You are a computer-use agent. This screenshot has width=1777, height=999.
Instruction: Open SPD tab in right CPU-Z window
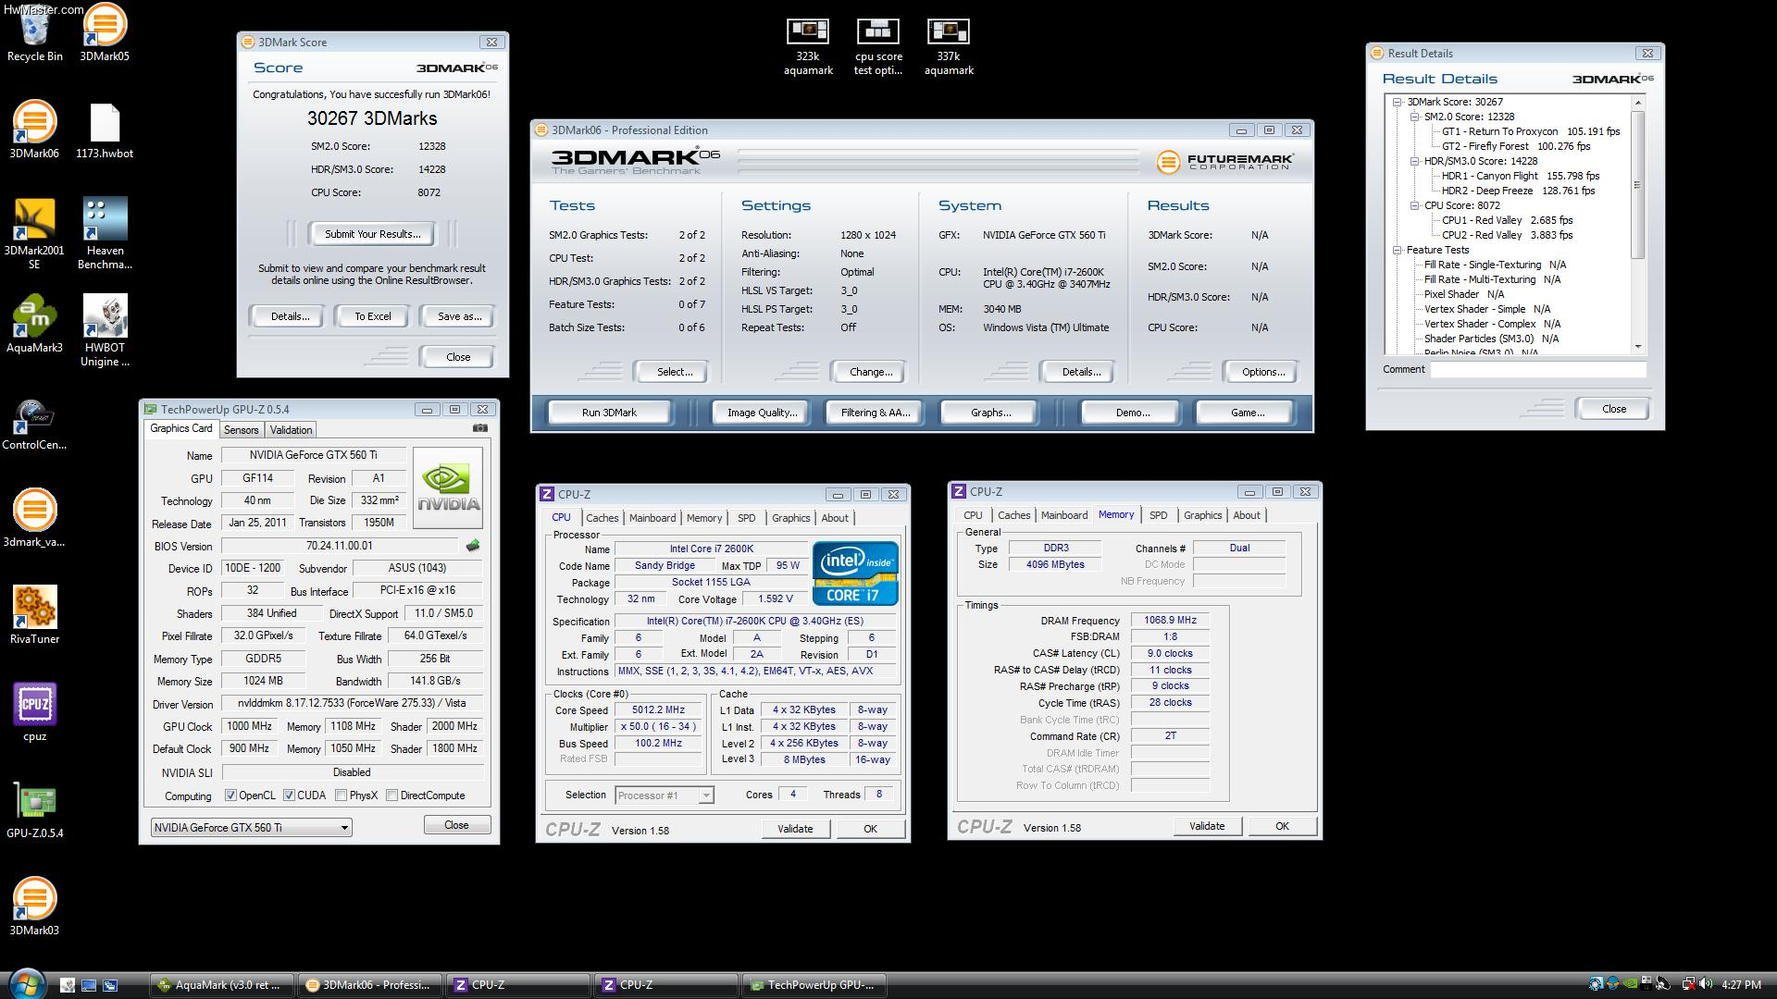pyautogui.click(x=1158, y=515)
